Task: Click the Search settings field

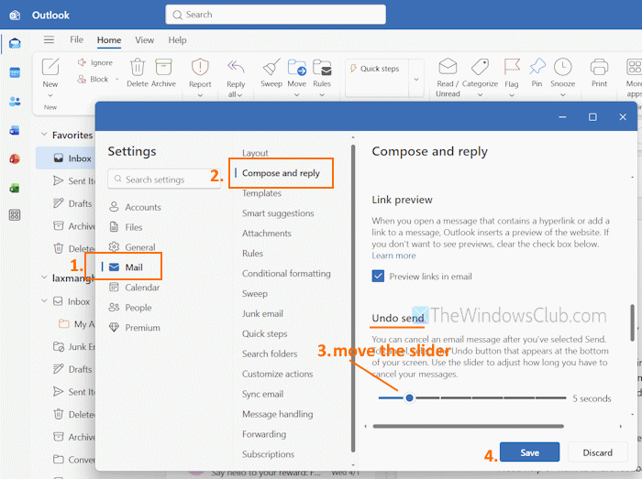Action: (164, 179)
